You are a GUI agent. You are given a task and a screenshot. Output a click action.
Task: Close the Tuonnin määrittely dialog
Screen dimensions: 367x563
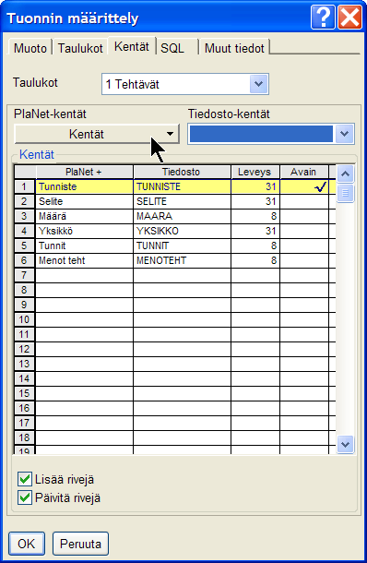[x=350, y=17]
